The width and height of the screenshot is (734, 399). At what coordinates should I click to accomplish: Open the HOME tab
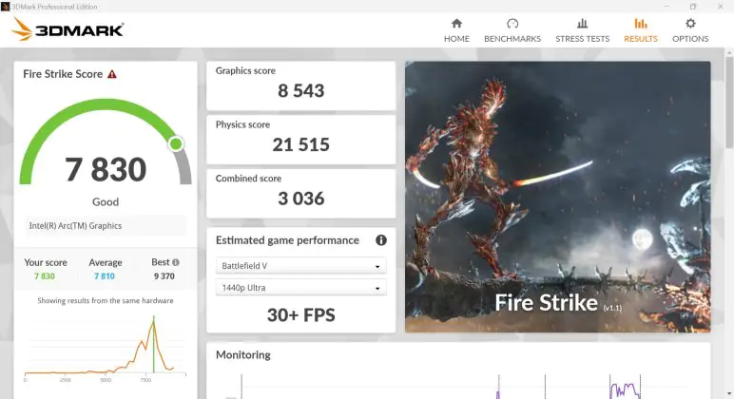[x=456, y=30]
